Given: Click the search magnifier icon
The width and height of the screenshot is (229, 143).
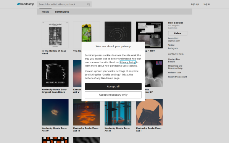Looking at the screenshot, I should tap(89, 4).
